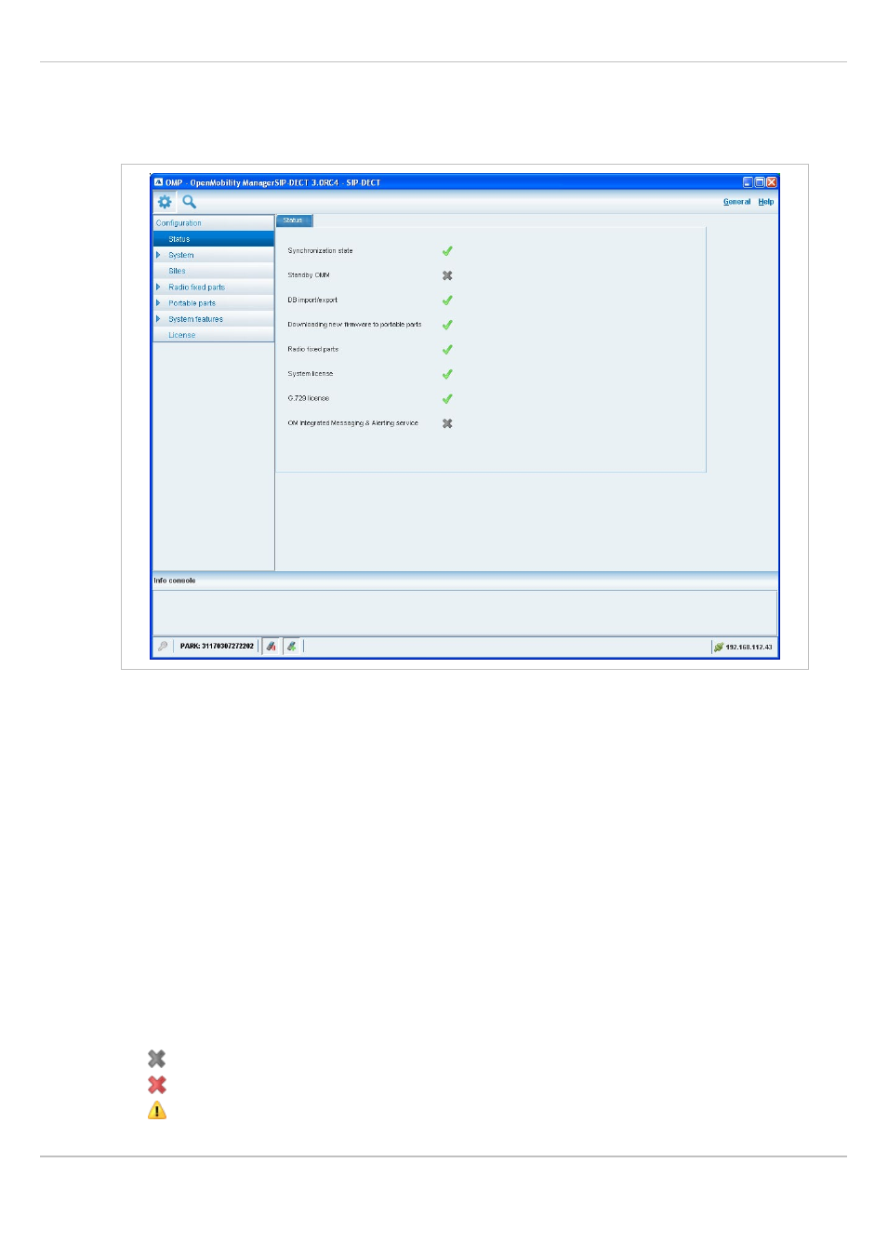Open System in the navigation
Viewport: 888px width, 1256px height.
181,255
